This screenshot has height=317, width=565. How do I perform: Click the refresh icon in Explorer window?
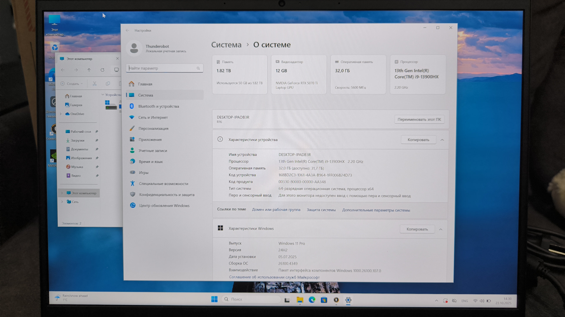tap(102, 70)
